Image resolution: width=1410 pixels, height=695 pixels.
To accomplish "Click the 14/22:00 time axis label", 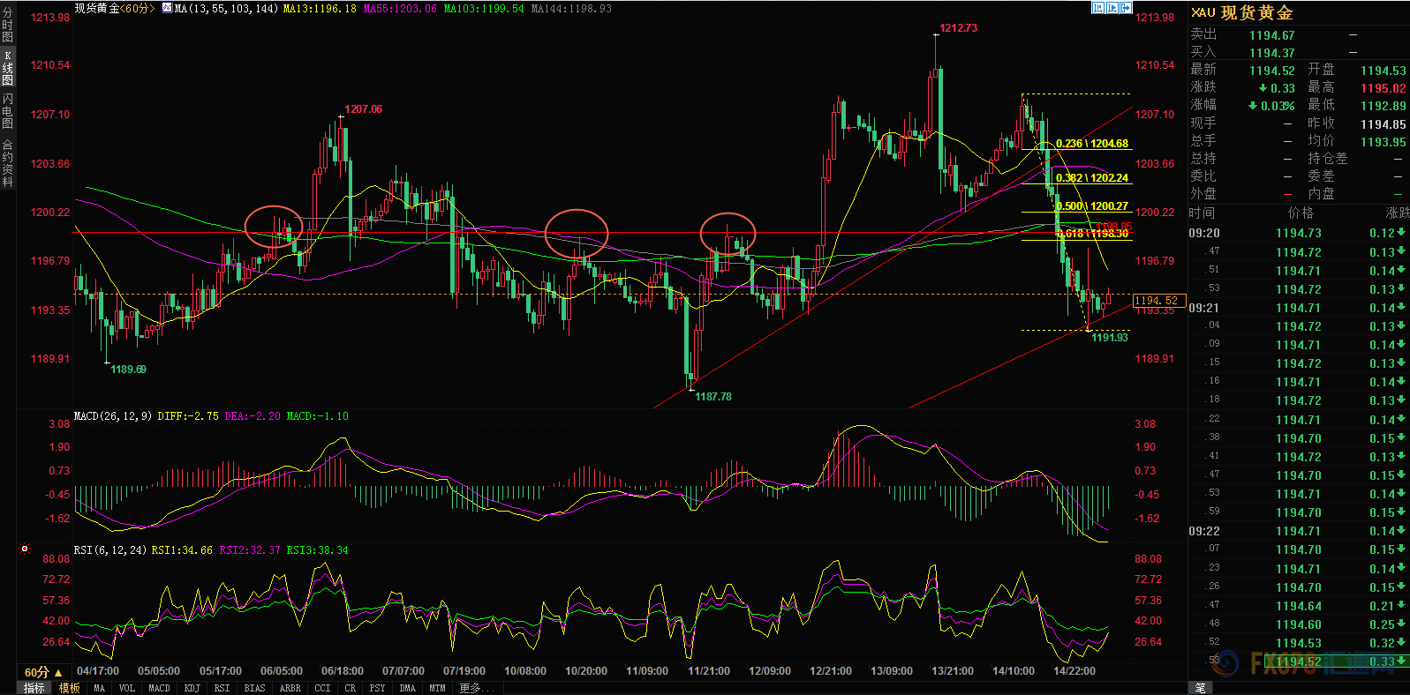I will click(1074, 671).
